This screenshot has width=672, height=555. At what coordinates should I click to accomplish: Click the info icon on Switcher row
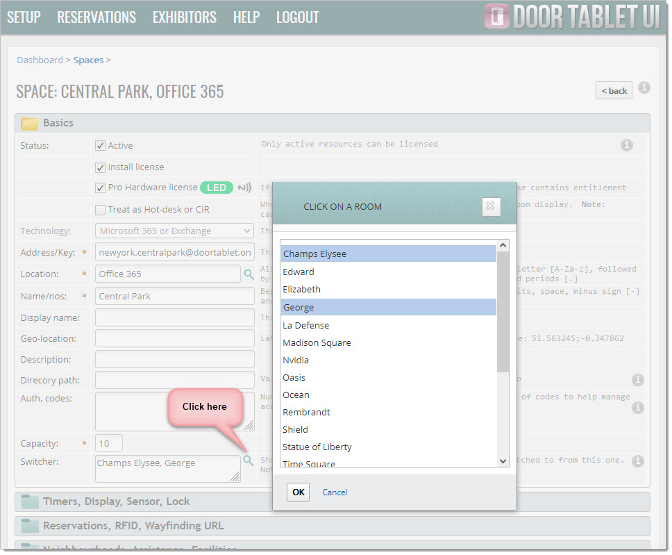[x=638, y=461]
